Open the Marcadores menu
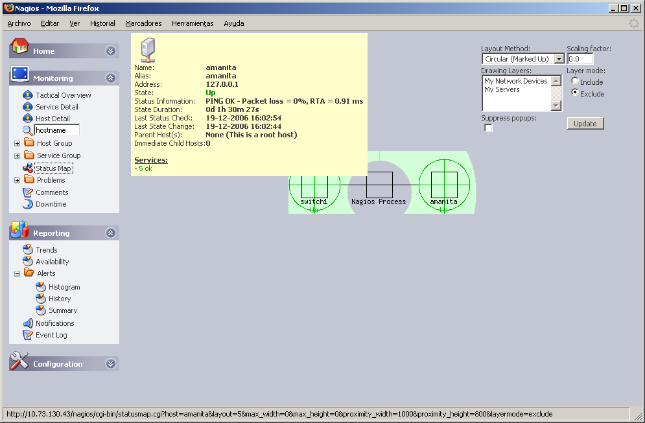The width and height of the screenshot is (645, 423). coord(143,23)
